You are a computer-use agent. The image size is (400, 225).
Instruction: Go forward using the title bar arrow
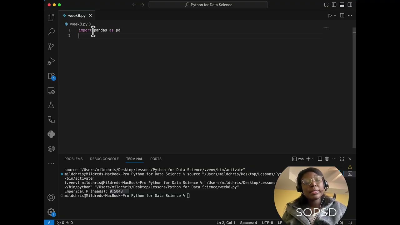(x=142, y=5)
